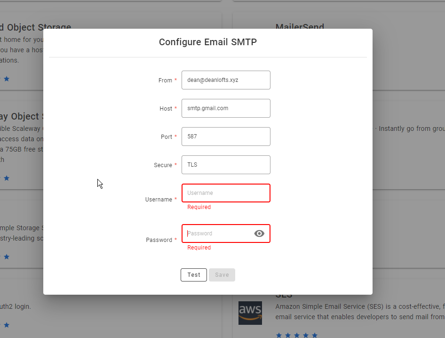Click the AWS logo on the SES card
Image resolution: width=445 pixels, height=338 pixels.
click(x=250, y=313)
